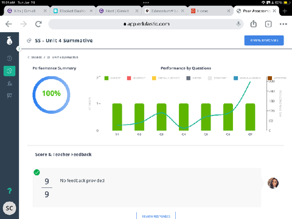292x219 pixels.
Task: Click the bottom Review Responses button
Action: point(156,217)
